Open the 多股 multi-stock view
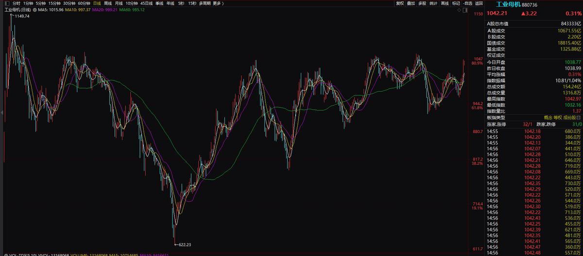The height and width of the screenshot is (256, 583). pyautogui.click(x=422, y=3)
